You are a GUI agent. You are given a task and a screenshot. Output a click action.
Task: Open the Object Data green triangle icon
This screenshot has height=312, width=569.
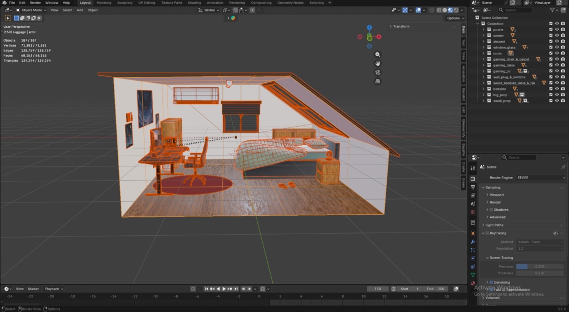[x=473, y=275]
